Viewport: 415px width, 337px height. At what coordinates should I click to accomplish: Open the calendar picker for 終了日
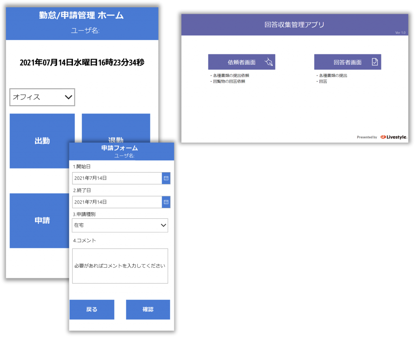pyautogui.click(x=166, y=202)
